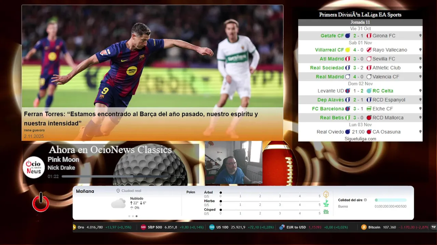Click the Árbol pollen level slider

point(270,193)
